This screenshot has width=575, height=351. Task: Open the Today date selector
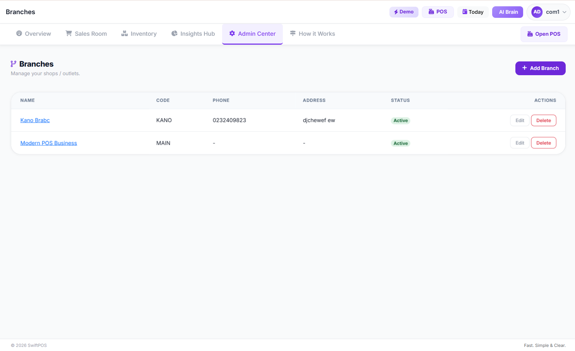473,12
